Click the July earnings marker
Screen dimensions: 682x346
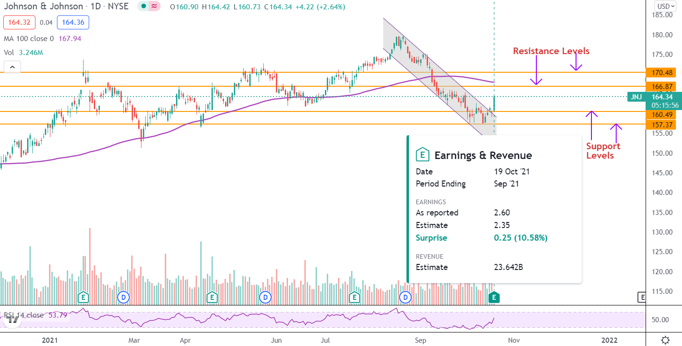coord(354,297)
